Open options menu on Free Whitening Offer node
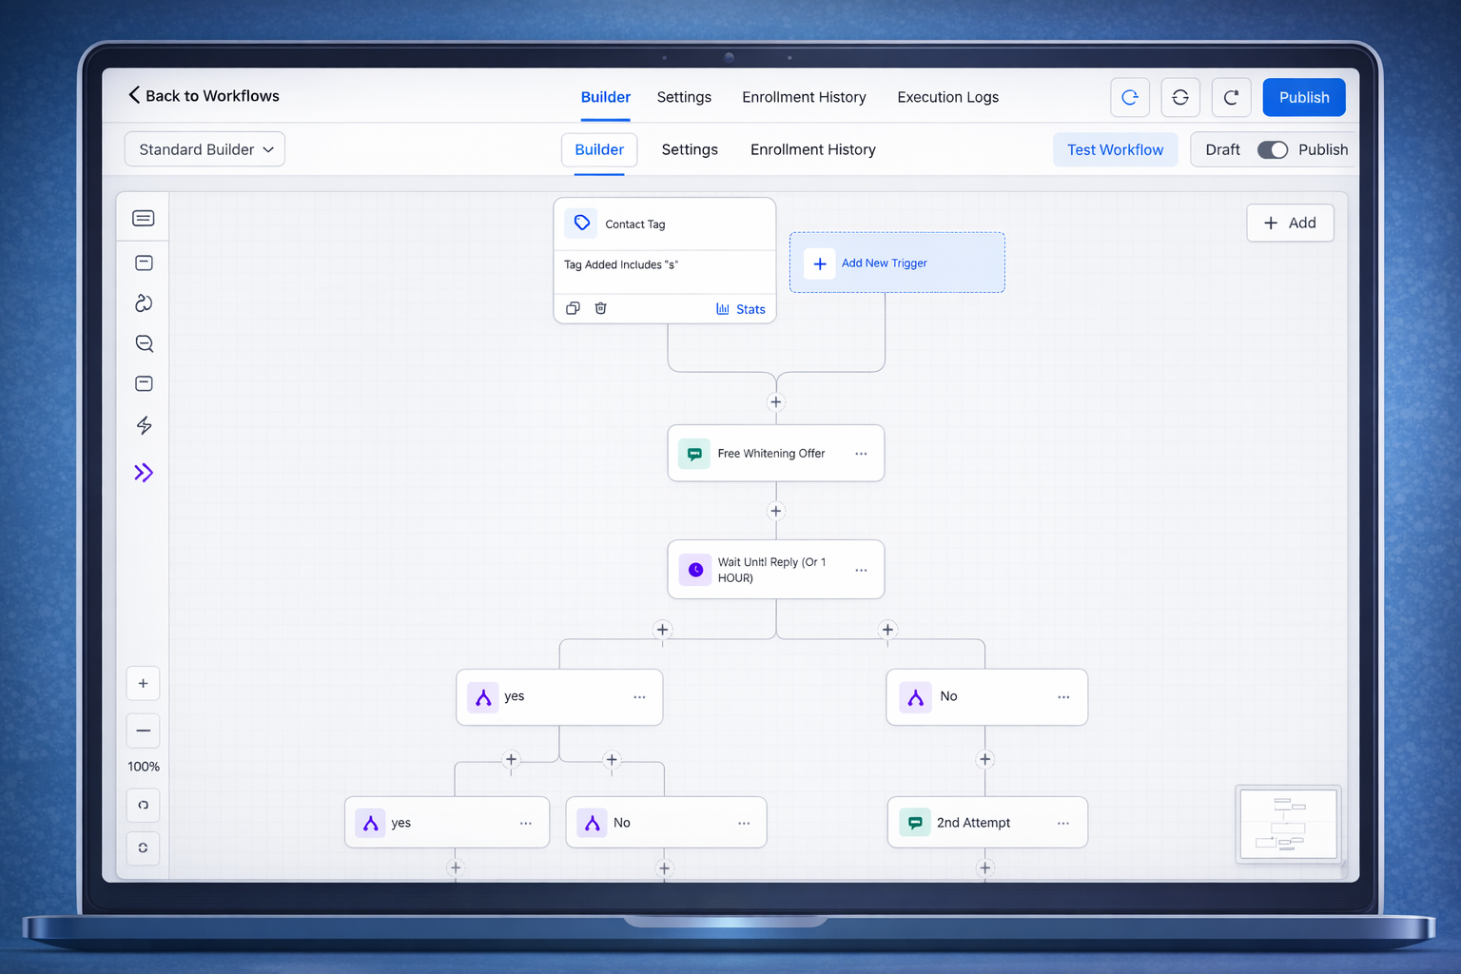This screenshot has height=974, width=1461. click(861, 454)
